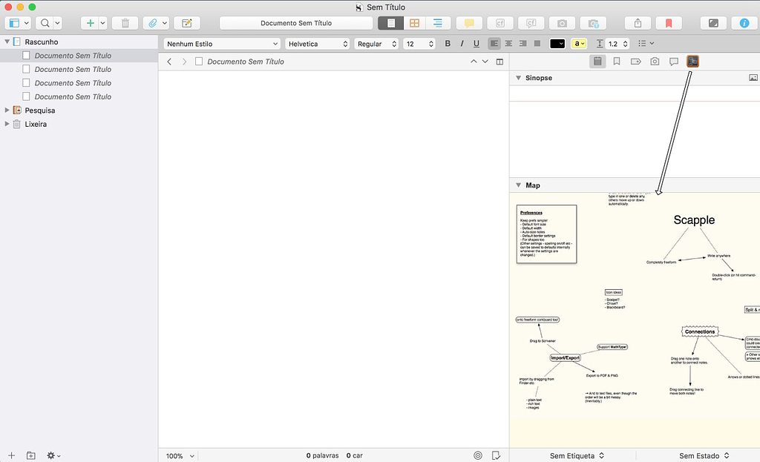Show the Notes inspector pane

[x=599, y=62]
